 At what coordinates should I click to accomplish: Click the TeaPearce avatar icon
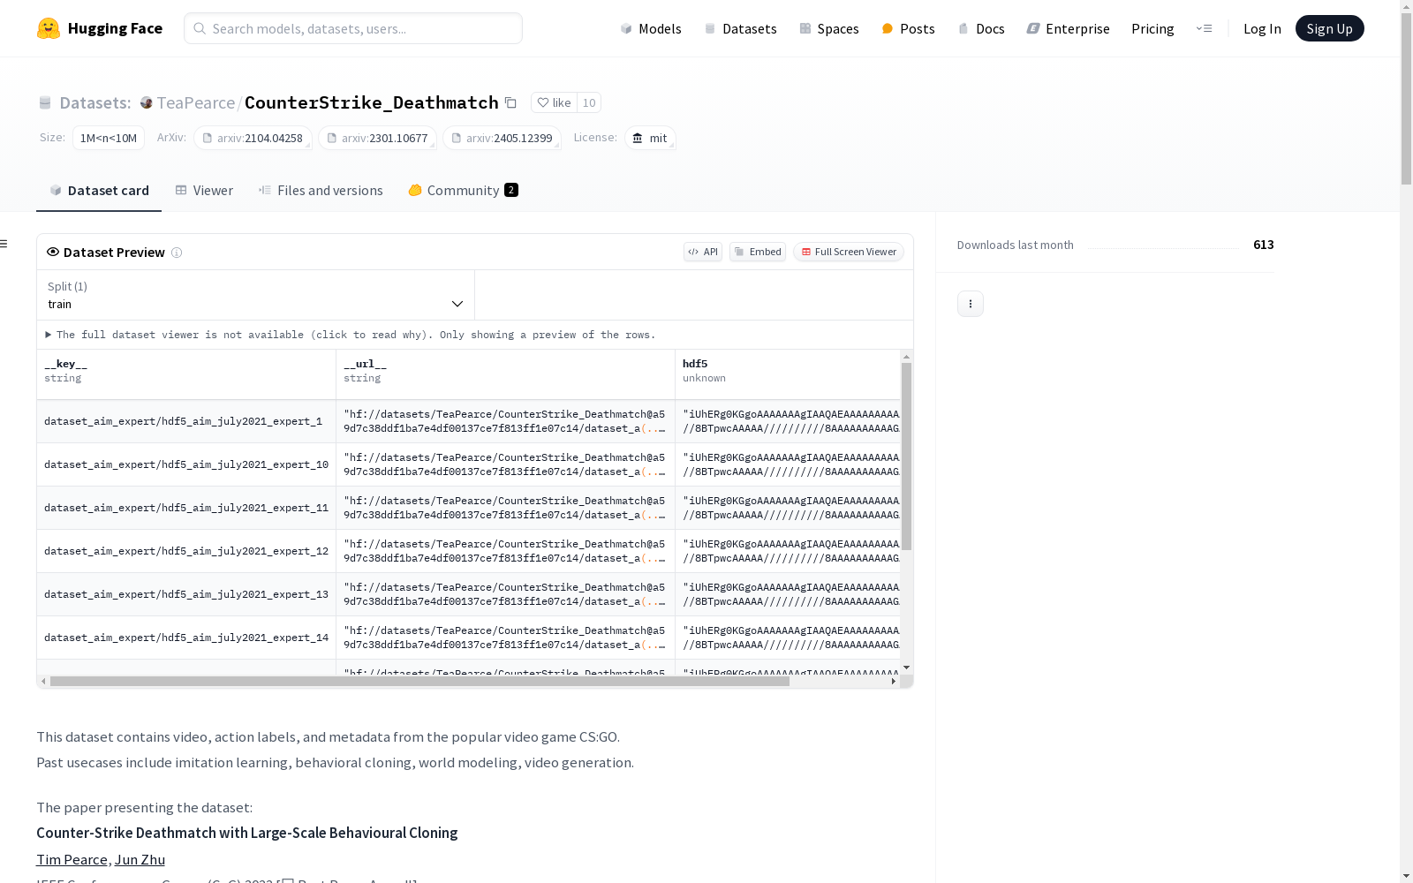147,102
